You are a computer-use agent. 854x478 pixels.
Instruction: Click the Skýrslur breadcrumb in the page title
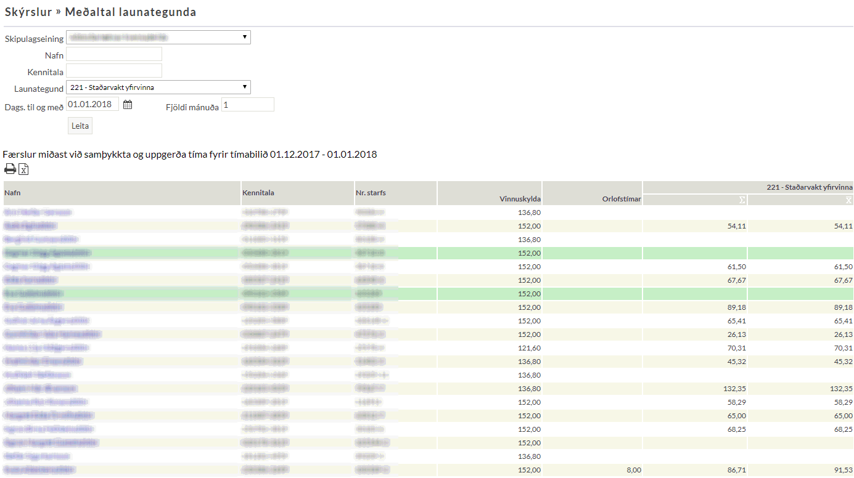pyautogui.click(x=28, y=12)
